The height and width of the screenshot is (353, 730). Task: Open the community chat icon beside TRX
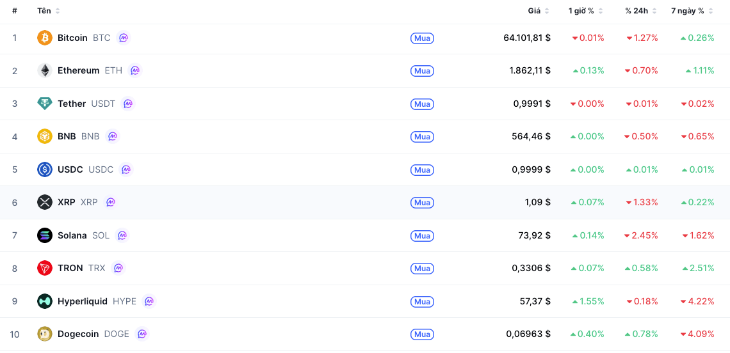(x=118, y=269)
